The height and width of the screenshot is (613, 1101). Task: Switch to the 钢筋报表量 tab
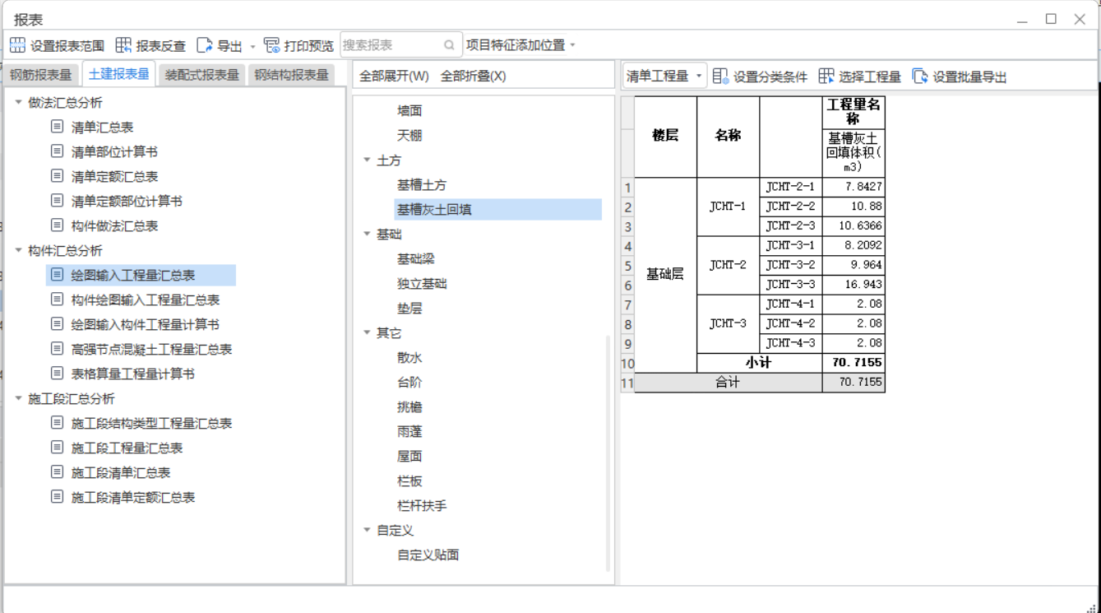[x=40, y=75]
